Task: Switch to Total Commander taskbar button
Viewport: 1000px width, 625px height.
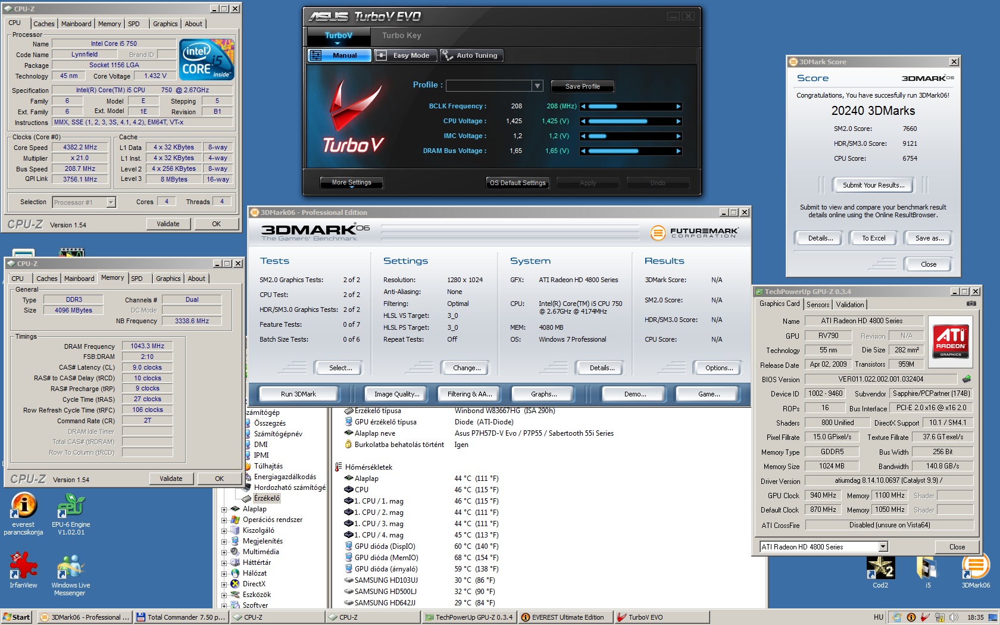Action: (x=181, y=617)
